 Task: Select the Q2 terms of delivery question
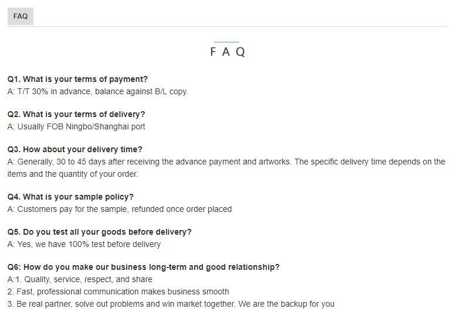(76, 114)
